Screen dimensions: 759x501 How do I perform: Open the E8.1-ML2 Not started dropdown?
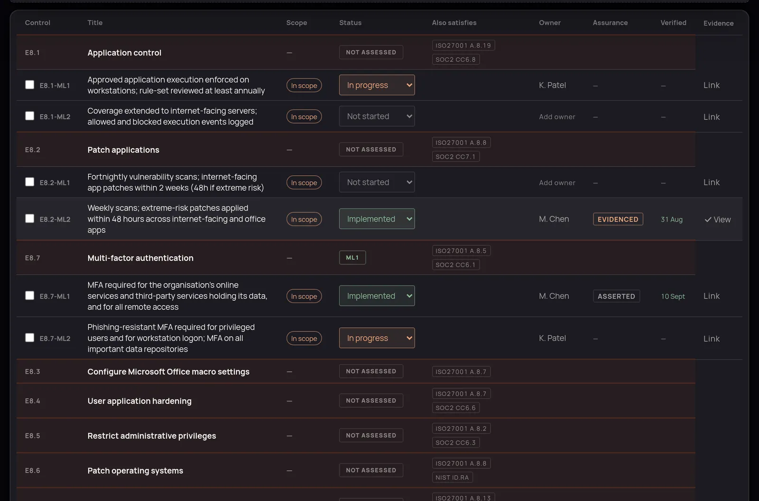(377, 116)
